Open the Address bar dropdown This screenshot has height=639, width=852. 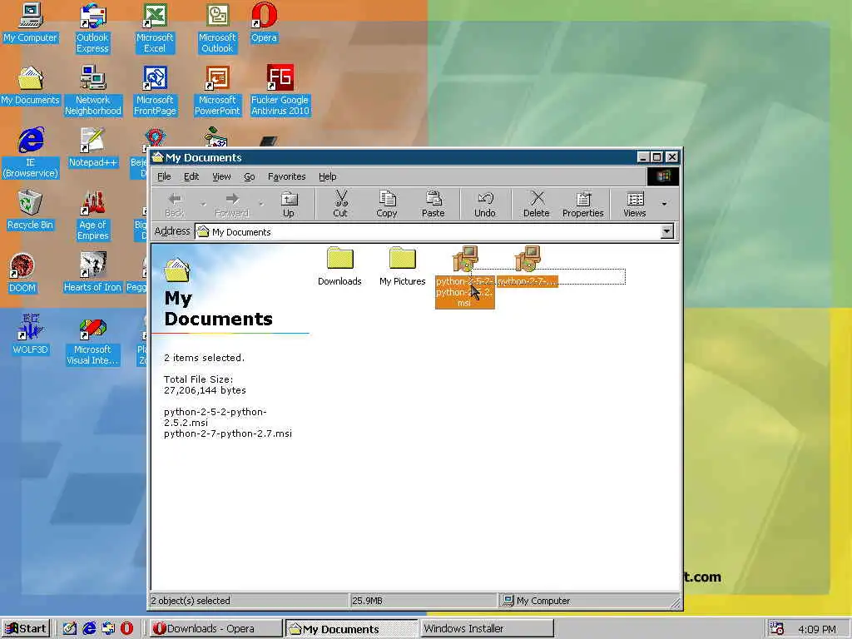pyautogui.click(x=666, y=231)
